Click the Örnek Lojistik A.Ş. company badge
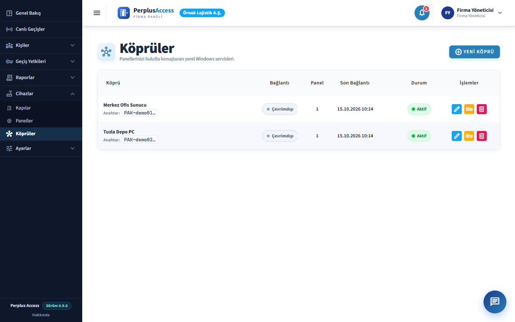Viewport: 515px width, 322px height. coord(202,13)
